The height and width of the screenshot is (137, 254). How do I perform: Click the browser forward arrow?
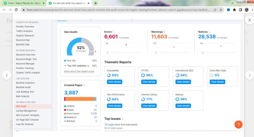coord(10,10)
